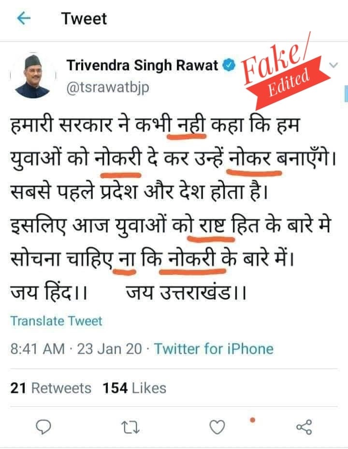The height and width of the screenshot is (449, 348).
Task: Open Trivendra Singh Rawat's profile photo
Action: pyautogui.click(x=32, y=76)
